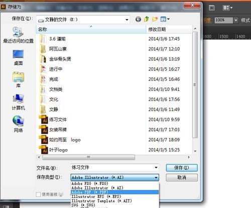251x208 pixels.
Task: Sort by the 名称 column header
Action: tap(91, 29)
